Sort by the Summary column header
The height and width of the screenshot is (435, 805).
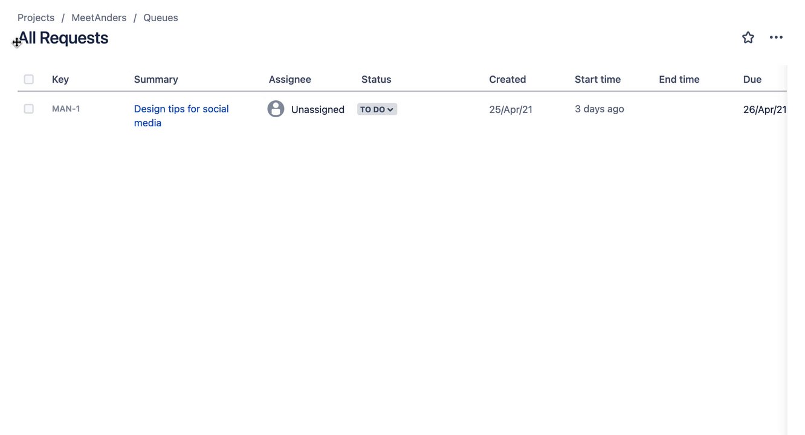coord(156,79)
